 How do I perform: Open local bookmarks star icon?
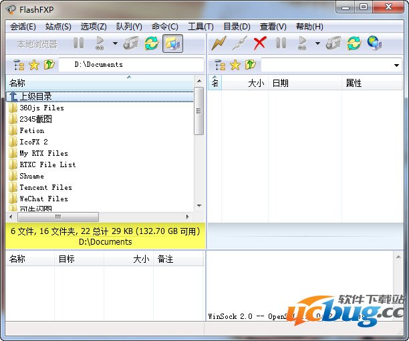34,65
